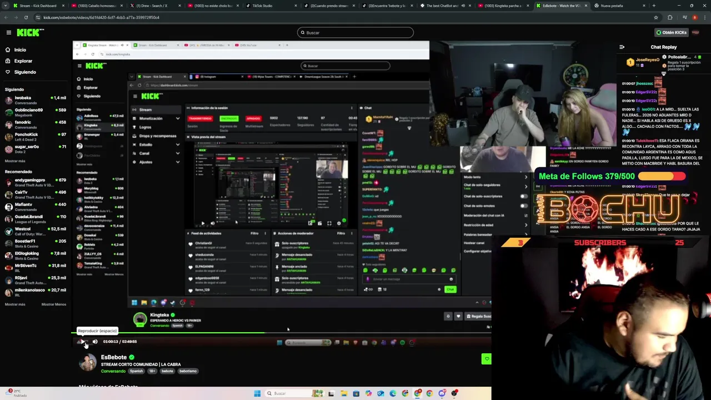Click the address bar URL

[x=101, y=17]
